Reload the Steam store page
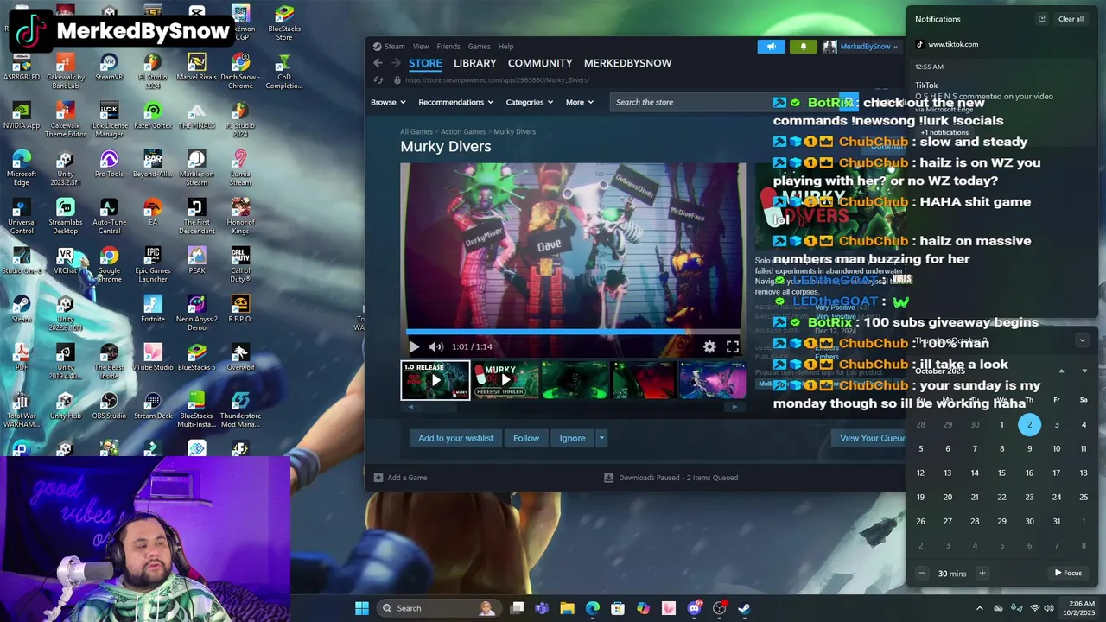 [378, 80]
